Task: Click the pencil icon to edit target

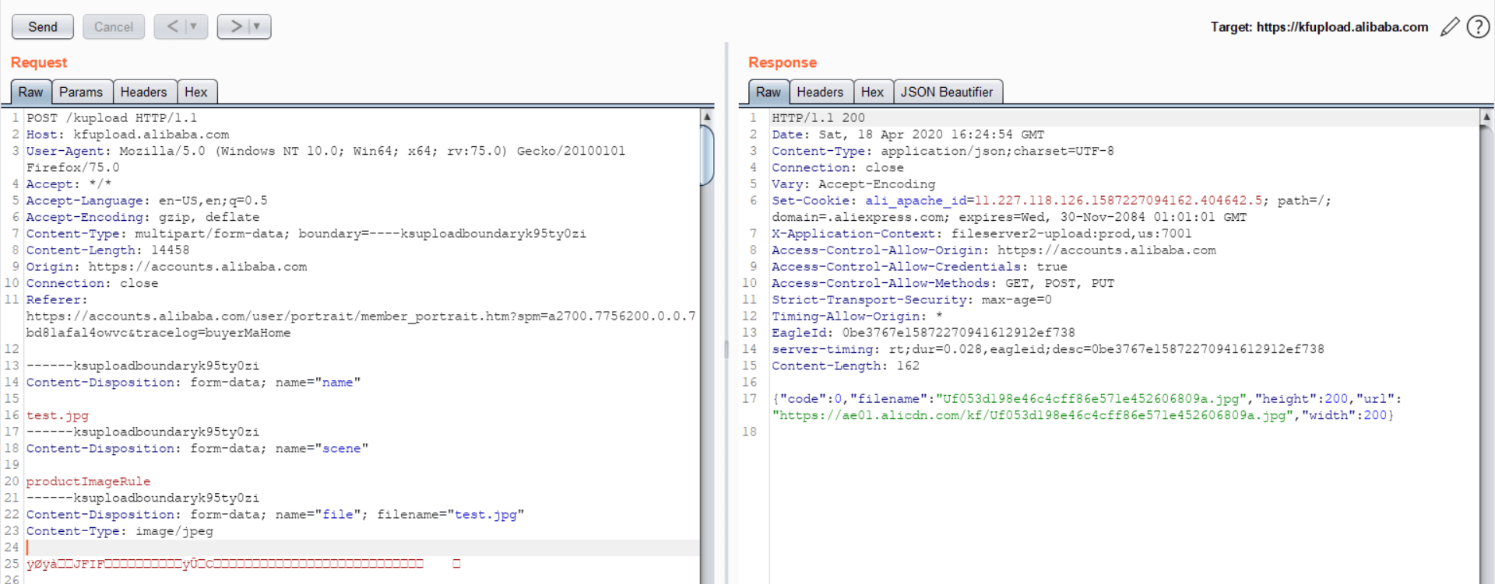Action: click(x=1449, y=27)
